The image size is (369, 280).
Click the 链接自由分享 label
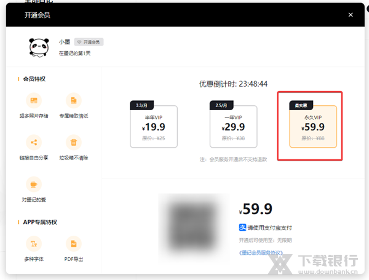click(34, 158)
